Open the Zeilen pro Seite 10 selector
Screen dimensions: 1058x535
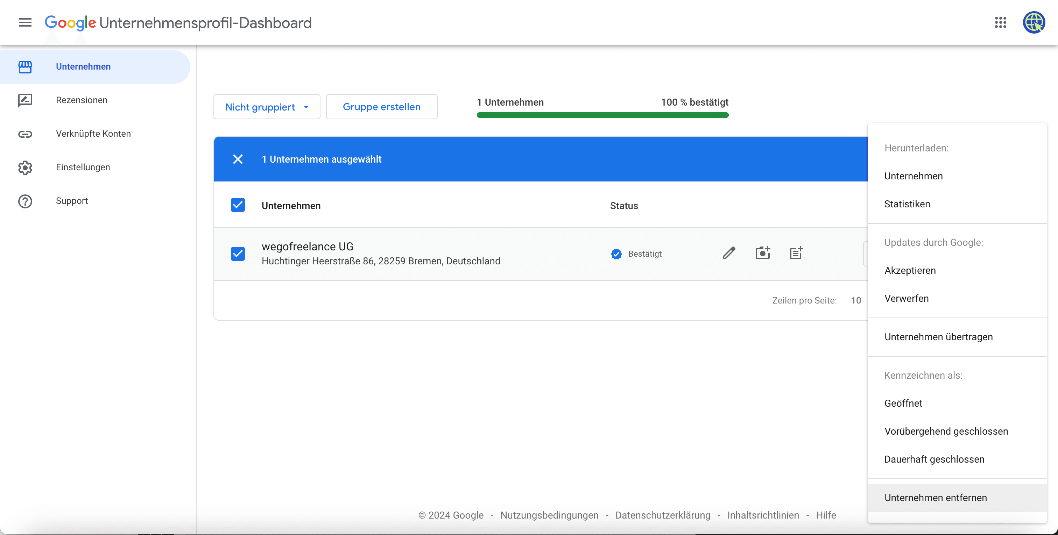(856, 300)
